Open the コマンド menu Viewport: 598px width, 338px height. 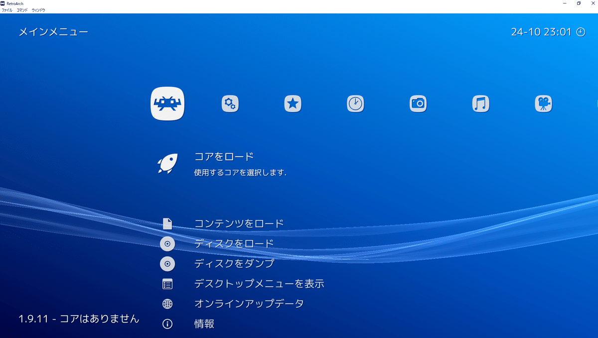coord(22,10)
